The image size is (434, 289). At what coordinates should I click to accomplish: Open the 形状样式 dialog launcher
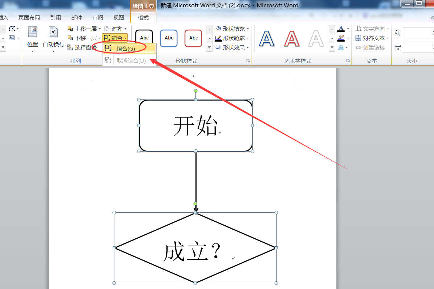click(248, 61)
